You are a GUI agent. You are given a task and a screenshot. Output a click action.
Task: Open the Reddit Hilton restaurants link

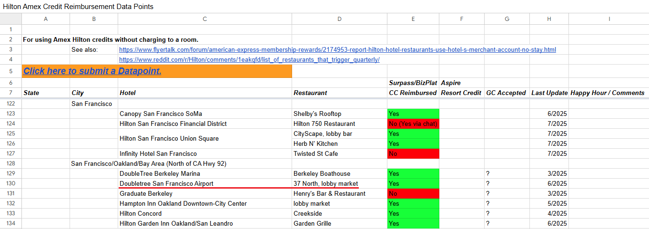(249, 60)
